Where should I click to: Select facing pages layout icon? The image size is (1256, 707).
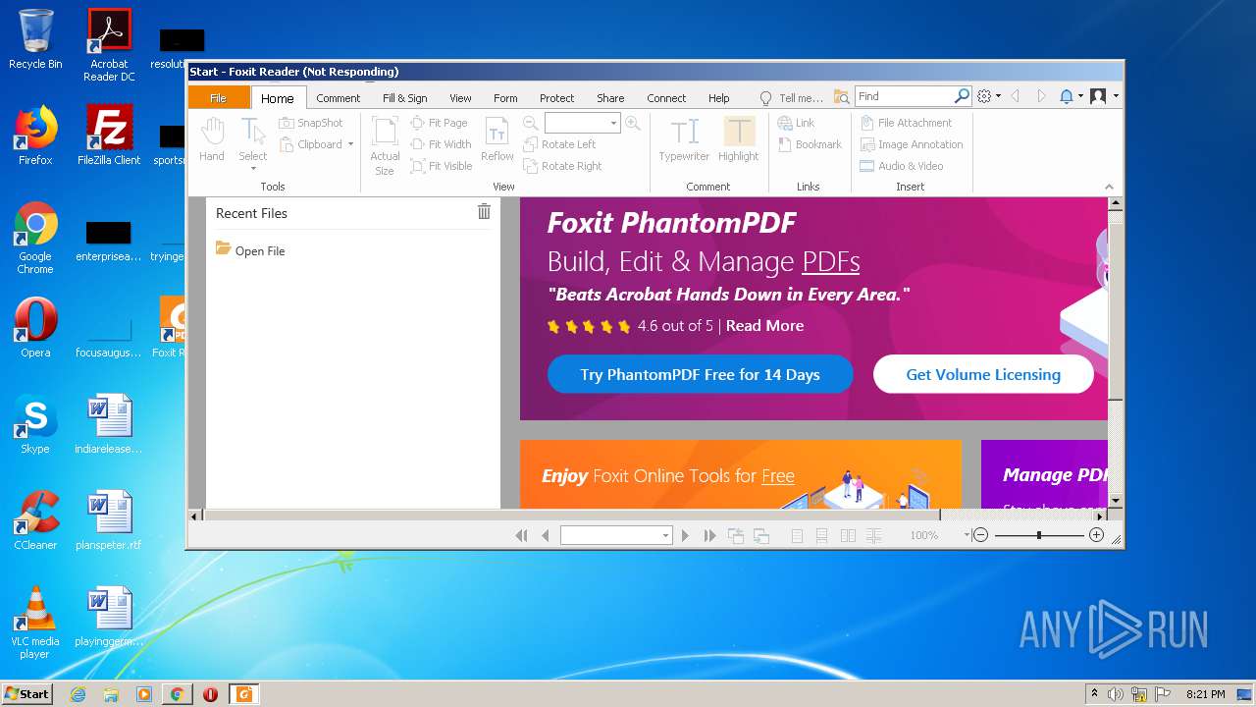click(x=848, y=535)
